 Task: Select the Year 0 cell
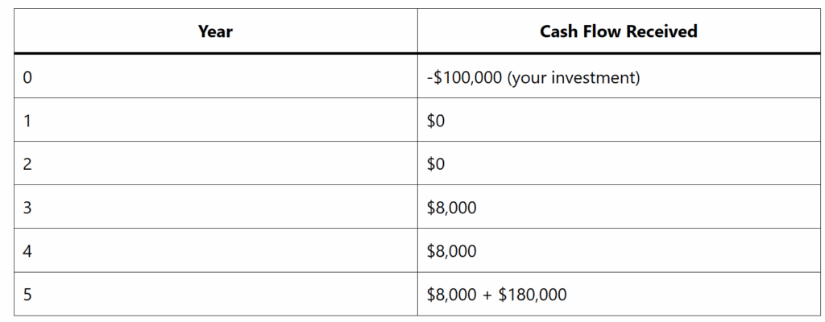[215, 76]
